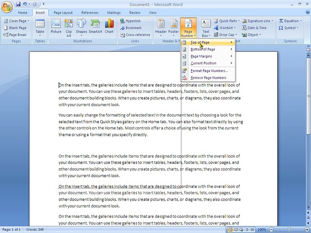Click the scroll down arrow

click(x=308, y=207)
